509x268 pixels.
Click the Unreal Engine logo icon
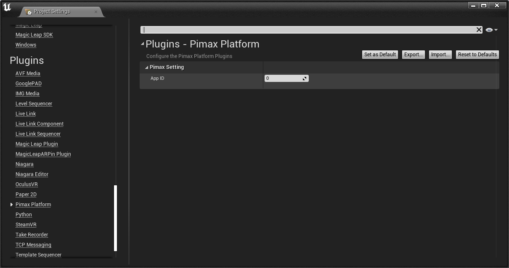(7, 7)
